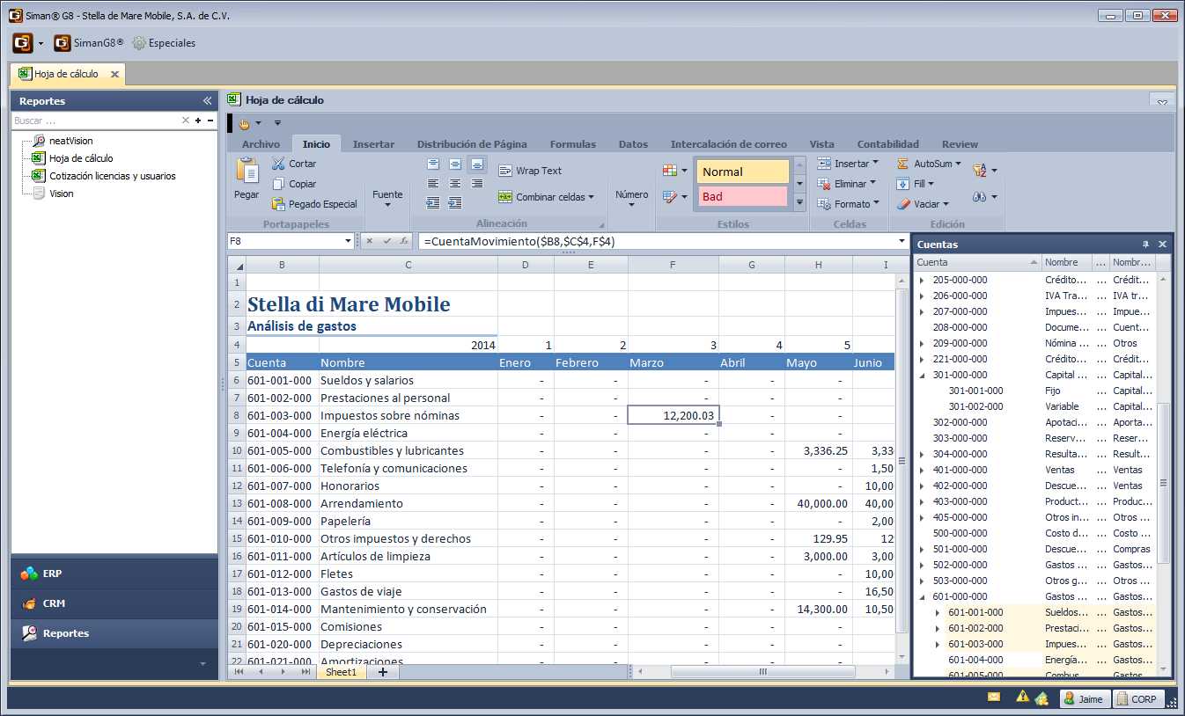The height and width of the screenshot is (716, 1185).
Task: Apply middle vertical alignment
Action: [x=455, y=164]
